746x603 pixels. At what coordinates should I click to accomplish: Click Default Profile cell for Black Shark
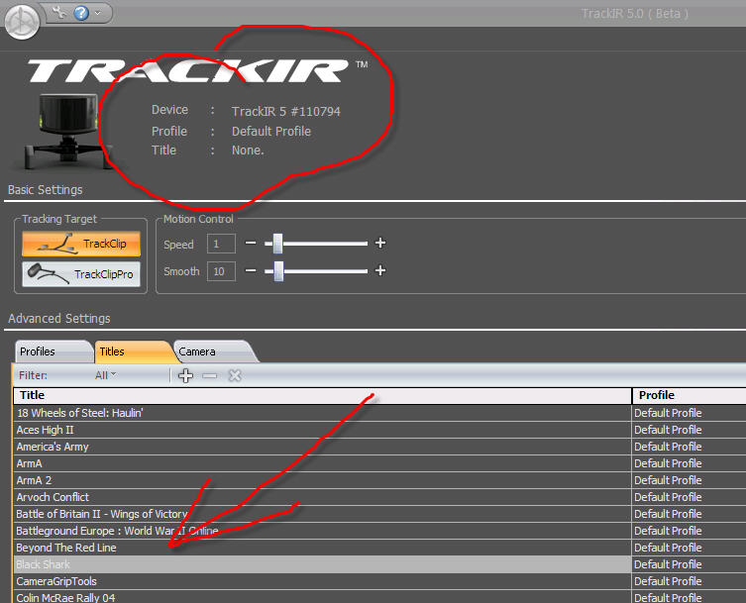pos(689,564)
